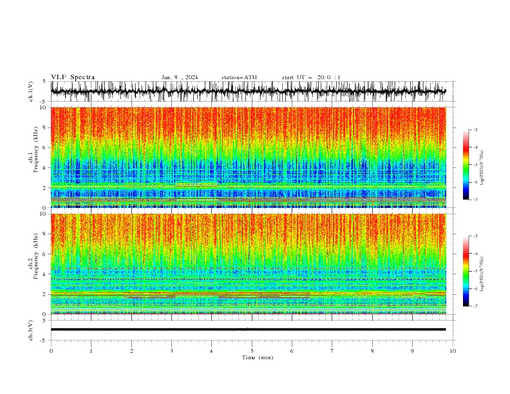
Task: Click the ch.2 "Frequency (kHz)" axis label
Action: [35, 256]
